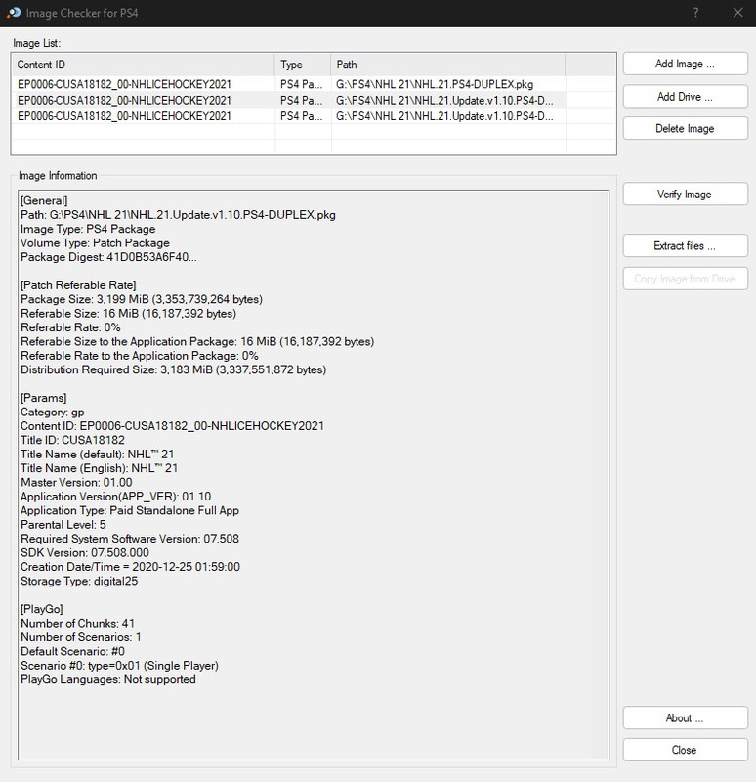Open the About ... dialog
This screenshot has width=756, height=782.
click(686, 718)
